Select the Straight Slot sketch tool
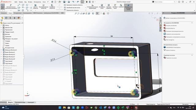196x110 pixels. pos(19,10)
